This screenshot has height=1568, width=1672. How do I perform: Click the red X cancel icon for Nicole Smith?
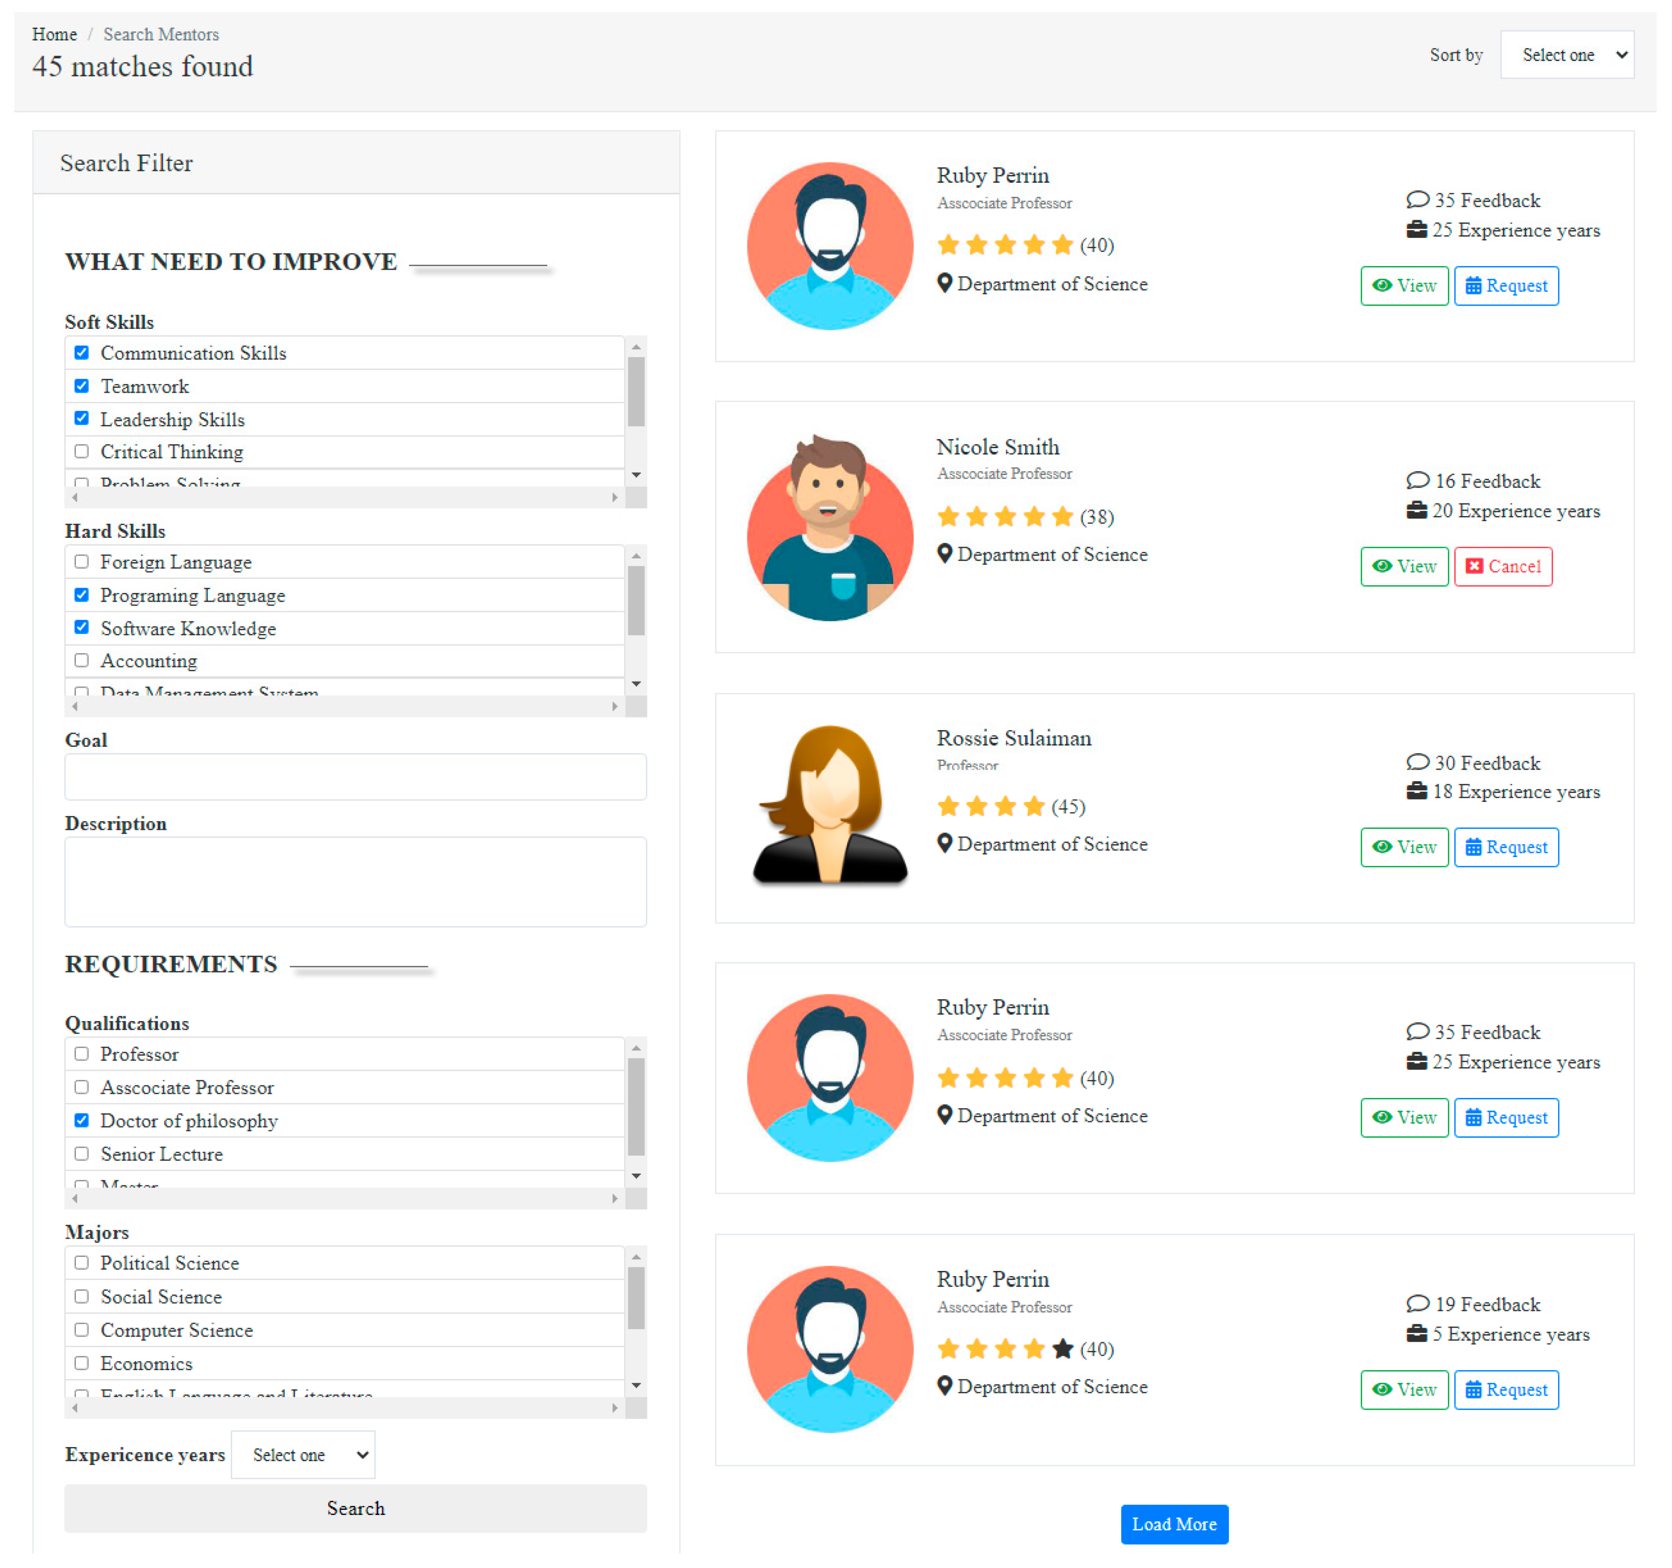pyautogui.click(x=1474, y=566)
